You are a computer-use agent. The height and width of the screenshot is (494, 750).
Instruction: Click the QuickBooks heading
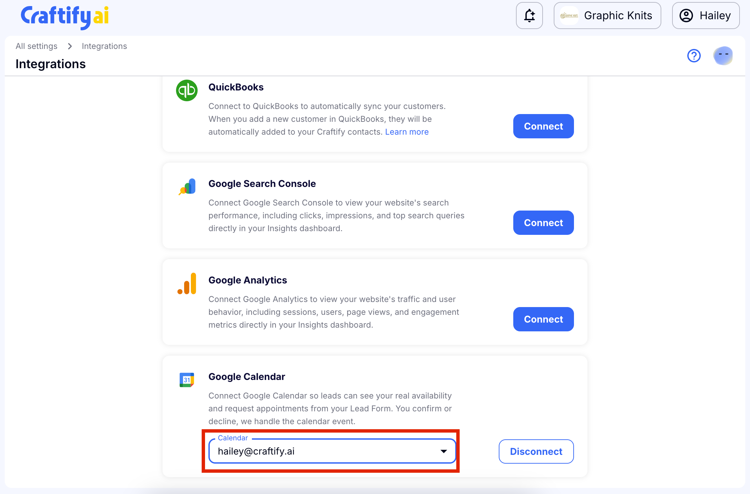[x=236, y=87]
